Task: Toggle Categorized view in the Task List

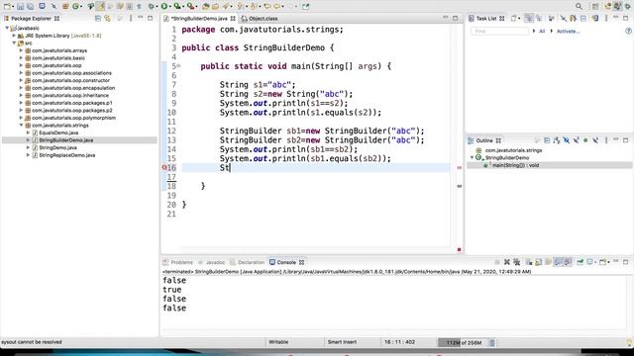Action: [528, 18]
